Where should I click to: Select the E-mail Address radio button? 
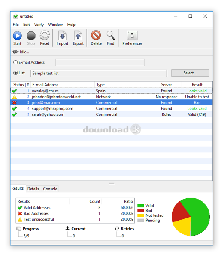15,62
